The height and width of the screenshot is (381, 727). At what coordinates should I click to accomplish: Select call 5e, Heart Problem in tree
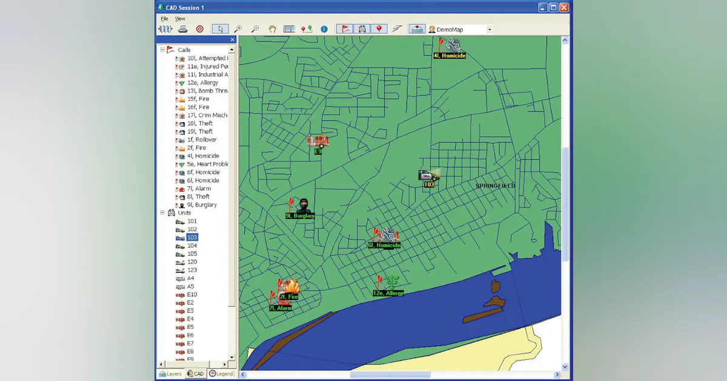click(x=202, y=164)
